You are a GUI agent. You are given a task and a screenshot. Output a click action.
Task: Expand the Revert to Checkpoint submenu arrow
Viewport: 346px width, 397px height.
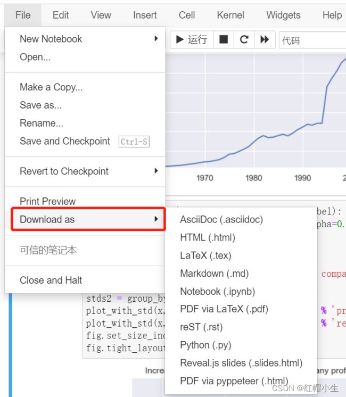coord(156,171)
